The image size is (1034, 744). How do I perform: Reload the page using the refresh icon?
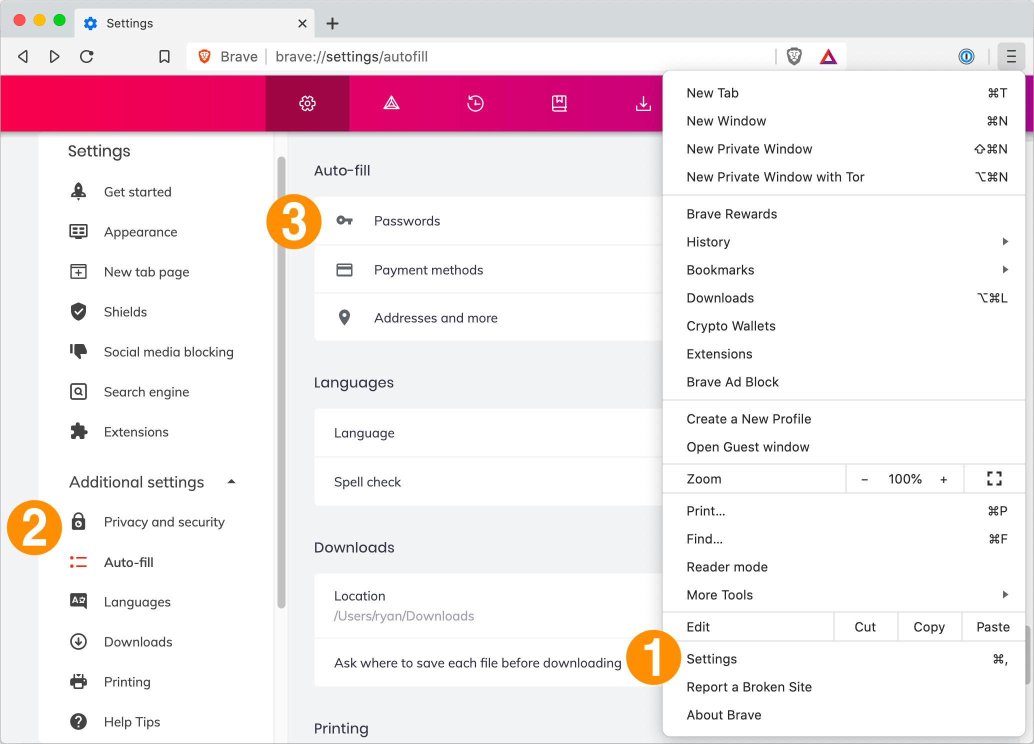pos(87,56)
